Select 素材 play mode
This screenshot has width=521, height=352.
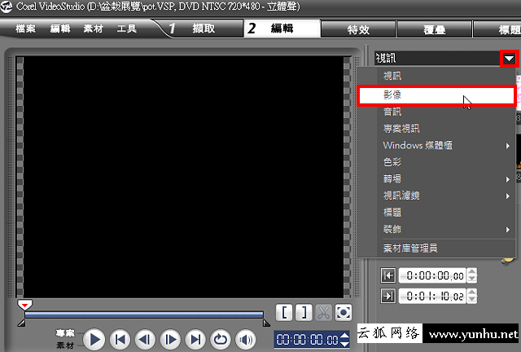click(65, 345)
